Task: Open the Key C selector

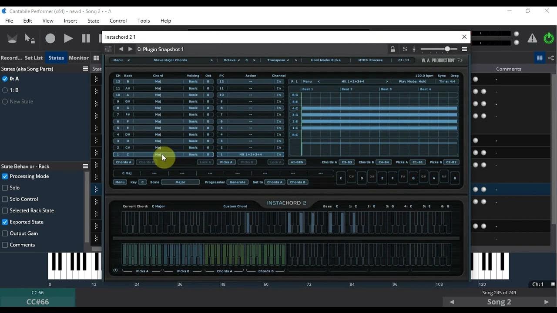Action: tap(142, 182)
